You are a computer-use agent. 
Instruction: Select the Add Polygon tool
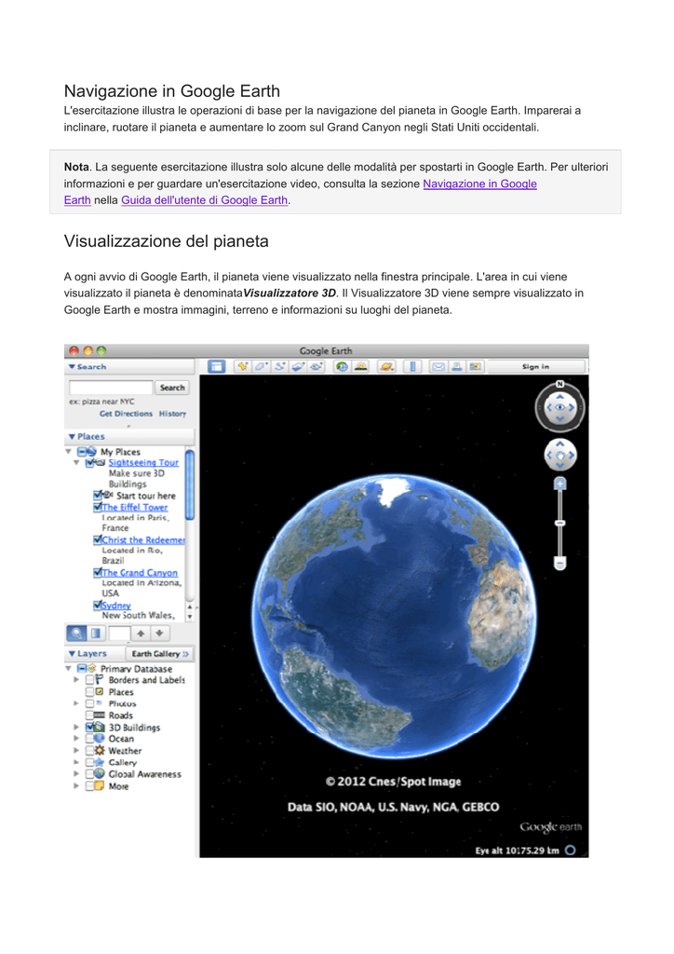pos(262,366)
